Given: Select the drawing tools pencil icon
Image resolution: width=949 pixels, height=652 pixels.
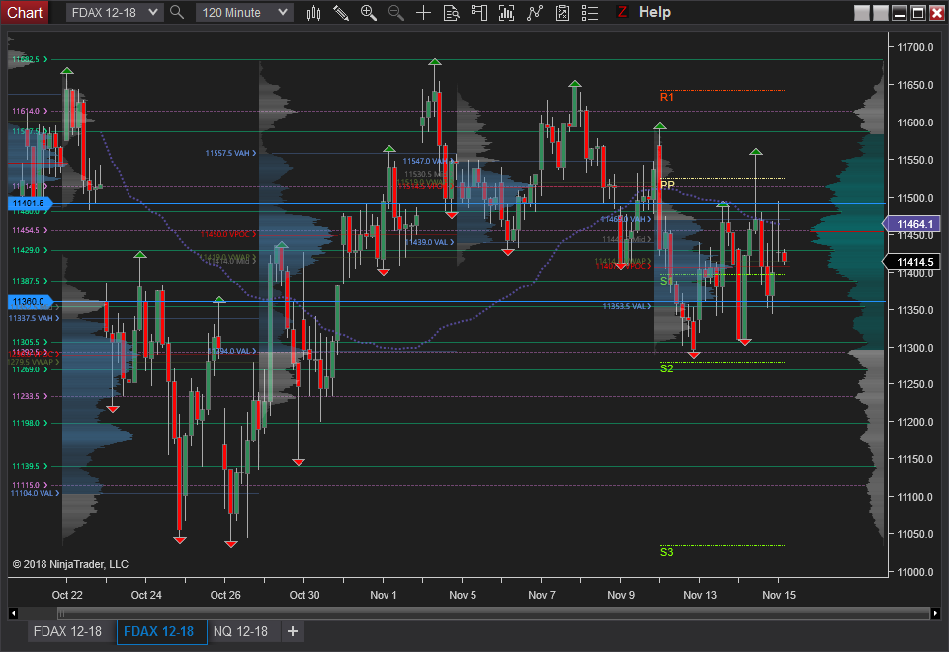Looking at the screenshot, I should click(x=341, y=13).
